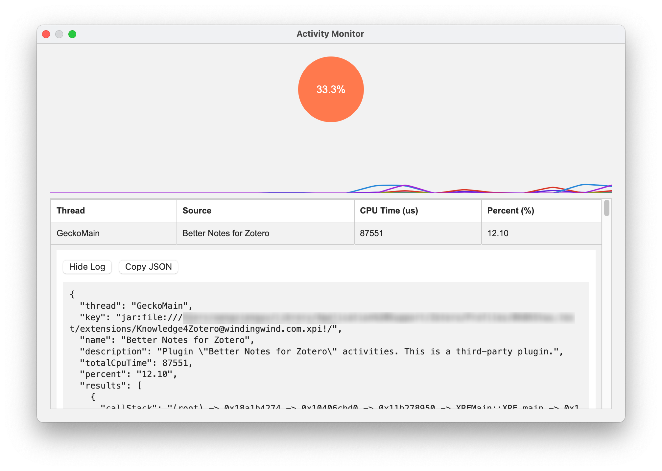
Task: Click the red close window button
Action: pyautogui.click(x=46, y=34)
